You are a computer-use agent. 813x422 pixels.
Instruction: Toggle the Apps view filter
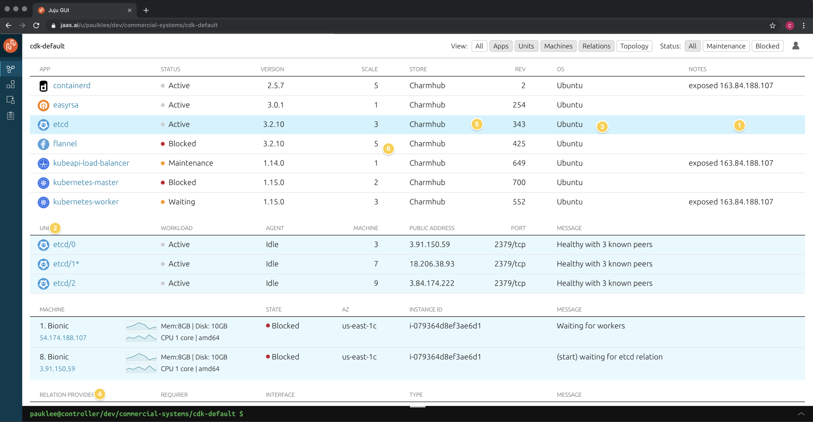501,46
